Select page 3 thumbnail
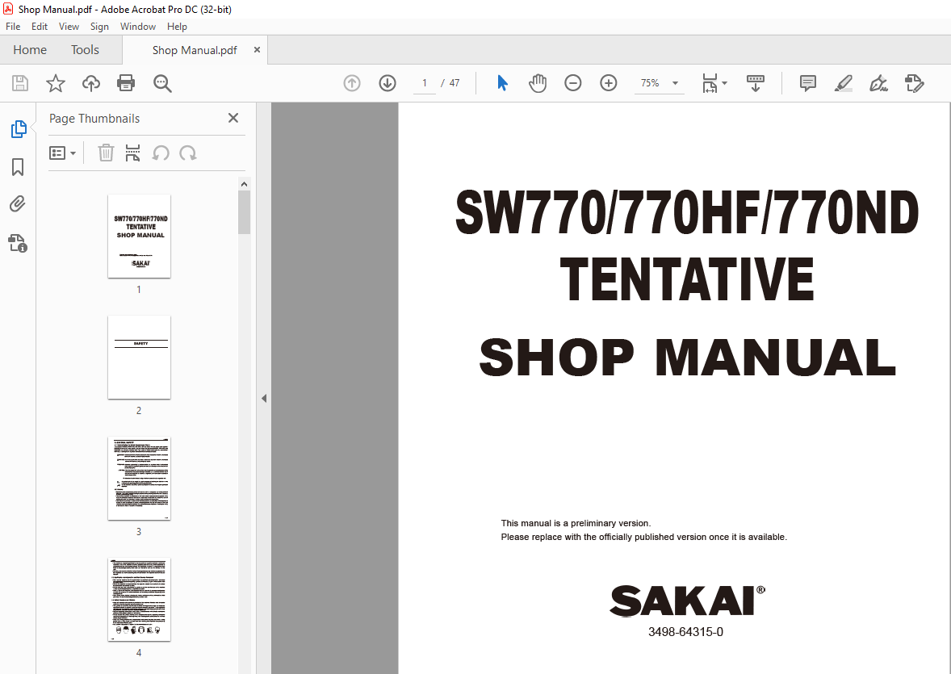The image size is (951, 674). pos(139,479)
